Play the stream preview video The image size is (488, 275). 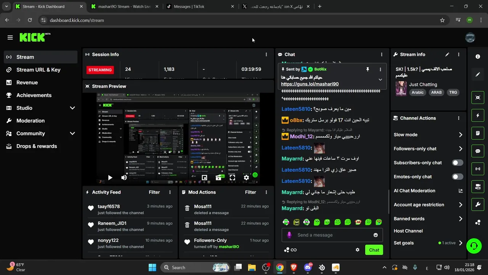(110, 178)
